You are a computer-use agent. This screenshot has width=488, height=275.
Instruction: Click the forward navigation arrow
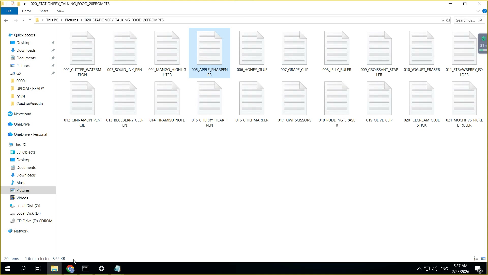pos(16,20)
